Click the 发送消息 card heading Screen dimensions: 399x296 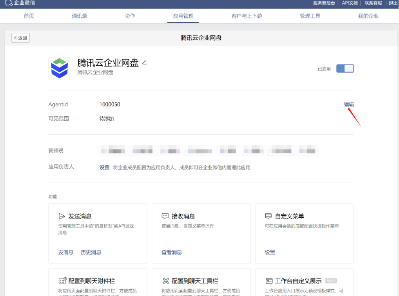coord(80,216)
